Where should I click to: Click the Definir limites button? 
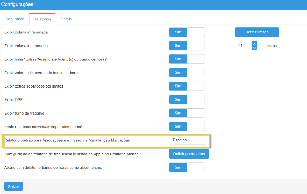[x=257, y=32]
